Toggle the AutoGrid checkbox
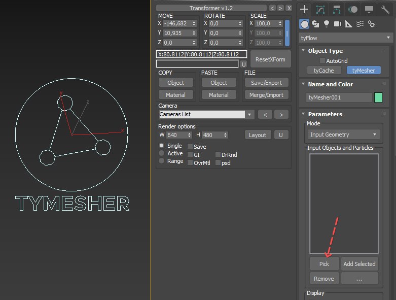This screenshot has width=396, height=300. (322, 60)
